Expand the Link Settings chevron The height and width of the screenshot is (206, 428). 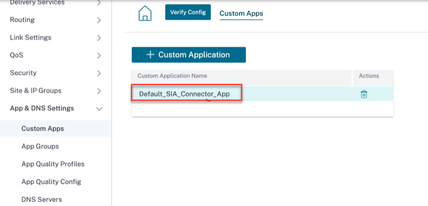click(99, 38)
